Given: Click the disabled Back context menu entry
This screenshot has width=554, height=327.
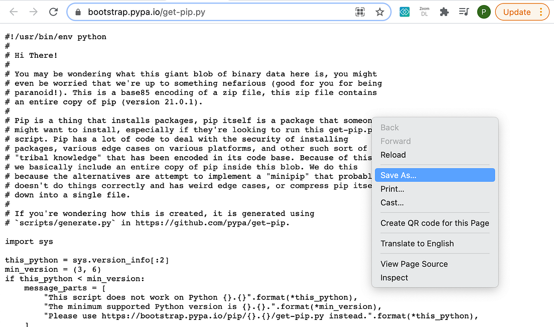Looking at the screenshot, I should [x=435, y=128].
